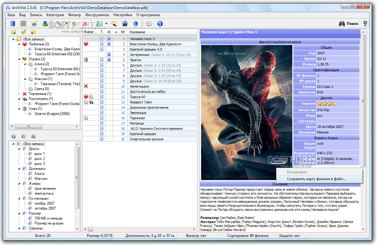Choose 'Сохранить карту фильма в файл...' context item
Viewport: 377px width, 245px height.
click(316, 179)
